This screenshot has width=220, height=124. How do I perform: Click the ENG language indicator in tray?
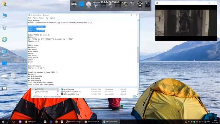pyautogui.click(x=209, y=122)
